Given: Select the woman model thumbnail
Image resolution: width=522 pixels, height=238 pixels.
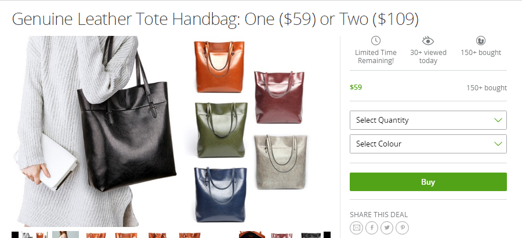Looking at the screenshot, I should coord(66,235).
